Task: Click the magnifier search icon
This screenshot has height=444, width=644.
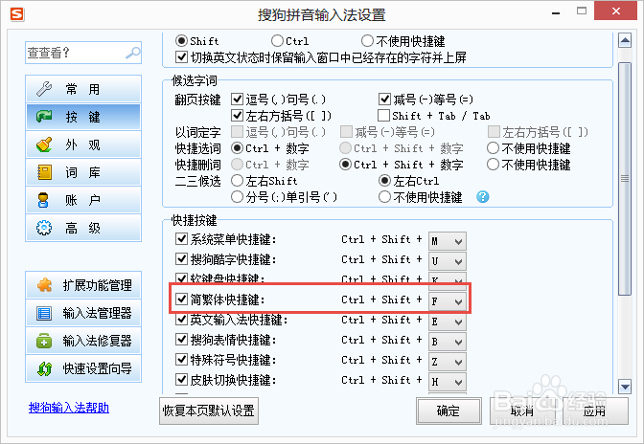Action: [132, 53]
